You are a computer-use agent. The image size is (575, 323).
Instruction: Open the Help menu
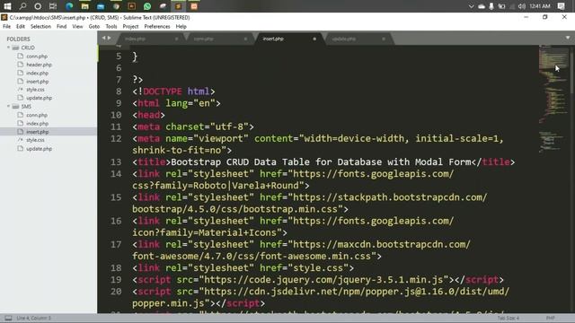181,26
